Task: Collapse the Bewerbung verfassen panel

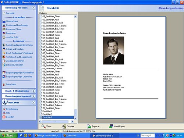Action: point(33,8)
